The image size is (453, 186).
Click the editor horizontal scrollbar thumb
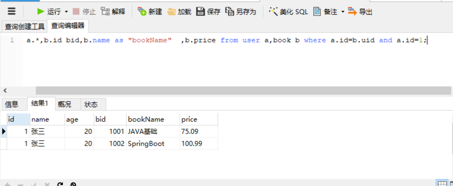[x=243, y=90]
